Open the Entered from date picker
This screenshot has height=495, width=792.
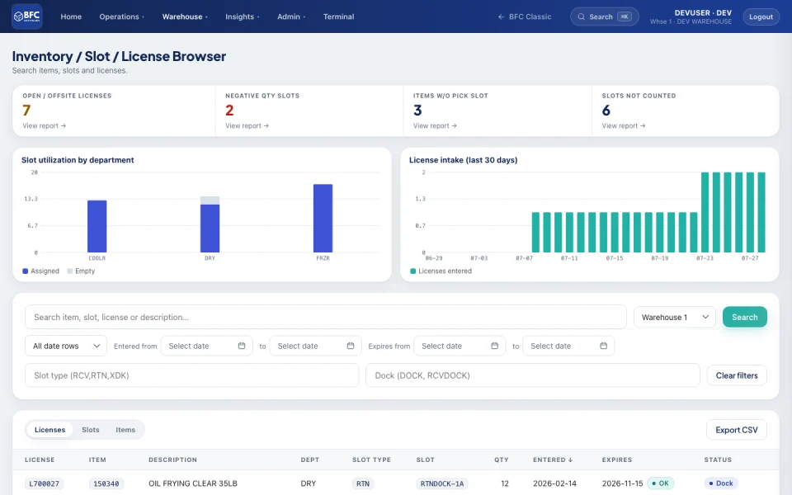click(206, 346)
